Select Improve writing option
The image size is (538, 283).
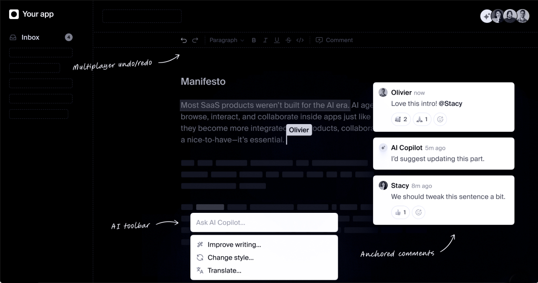234,245
